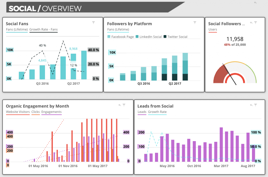The height and width of the screenshot is (177, 268).
Task: Click the dashboard undo arrow at top right
Action: coord(255,3)
